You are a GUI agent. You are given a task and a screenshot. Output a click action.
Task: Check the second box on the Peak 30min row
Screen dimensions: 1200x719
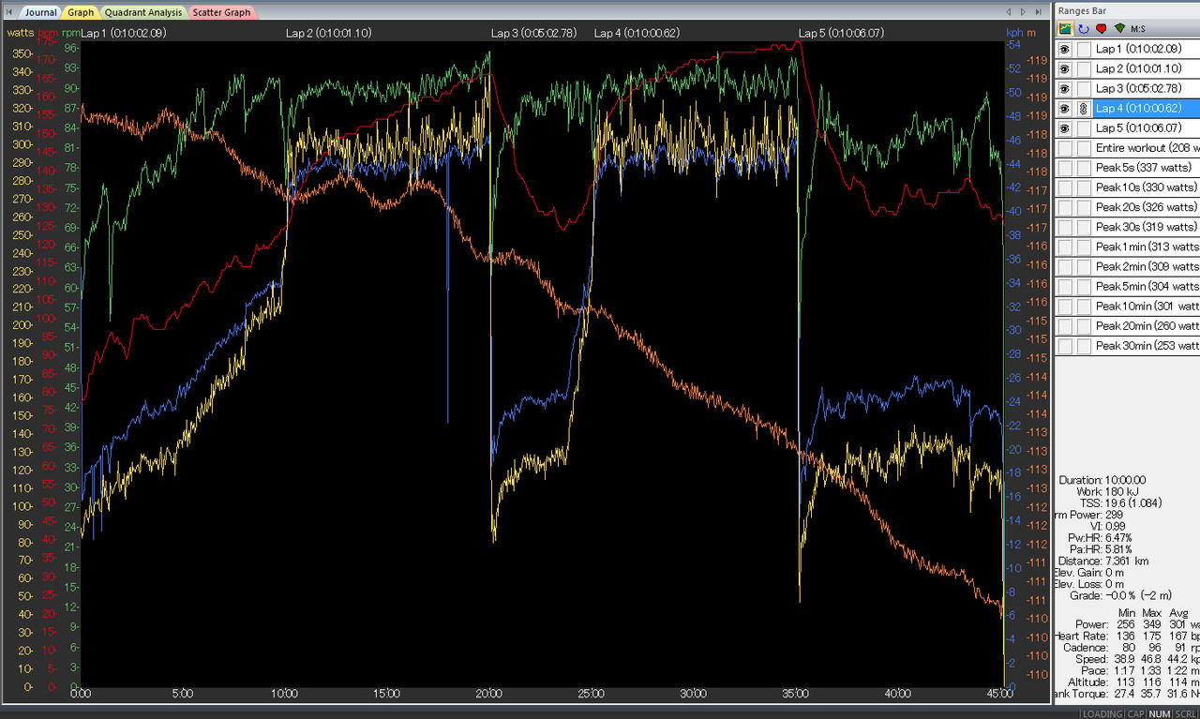click(1083, 346)
